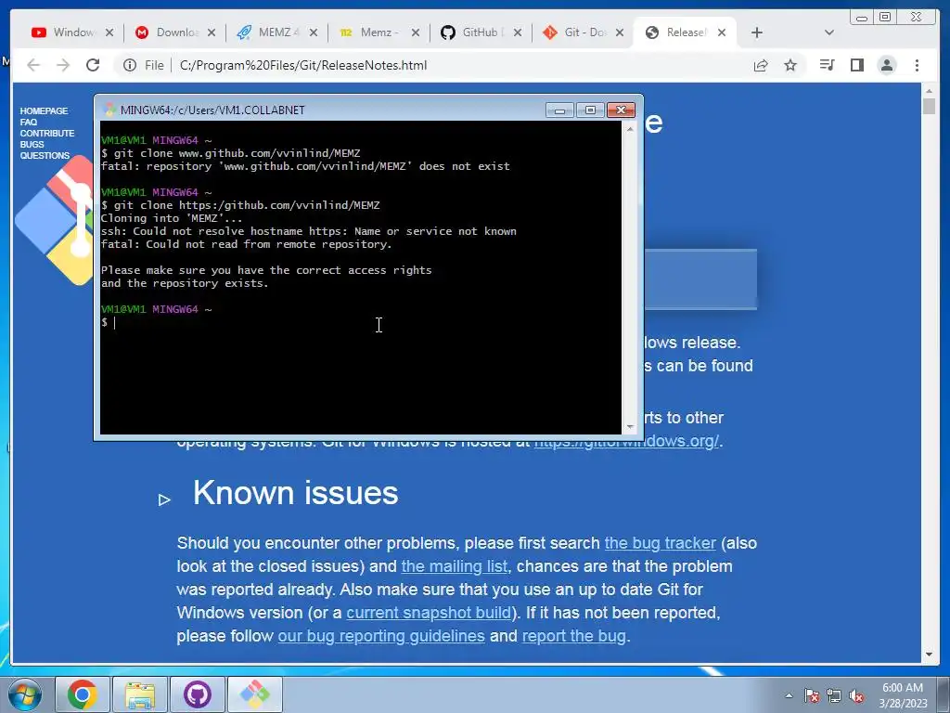
Task: Close the GitHub tab
Action: (518, 32)
